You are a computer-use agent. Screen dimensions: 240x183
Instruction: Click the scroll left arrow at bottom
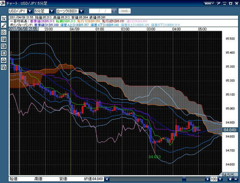coord(107,179)
